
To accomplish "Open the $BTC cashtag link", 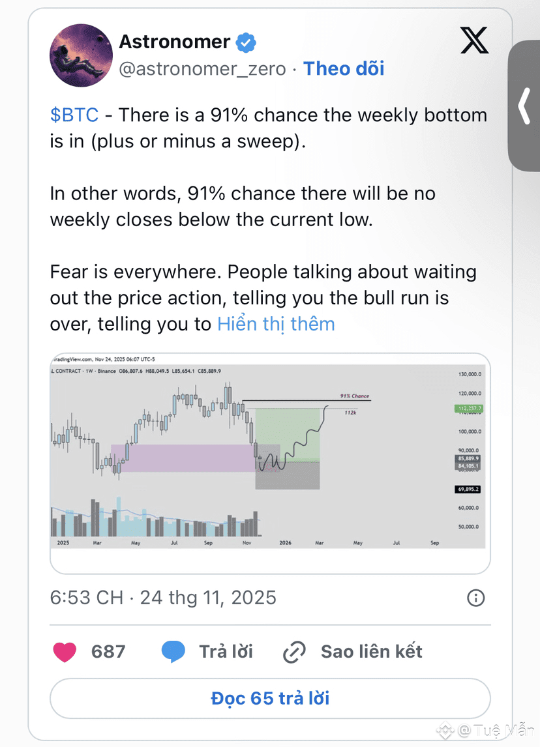I will (74, 115).
